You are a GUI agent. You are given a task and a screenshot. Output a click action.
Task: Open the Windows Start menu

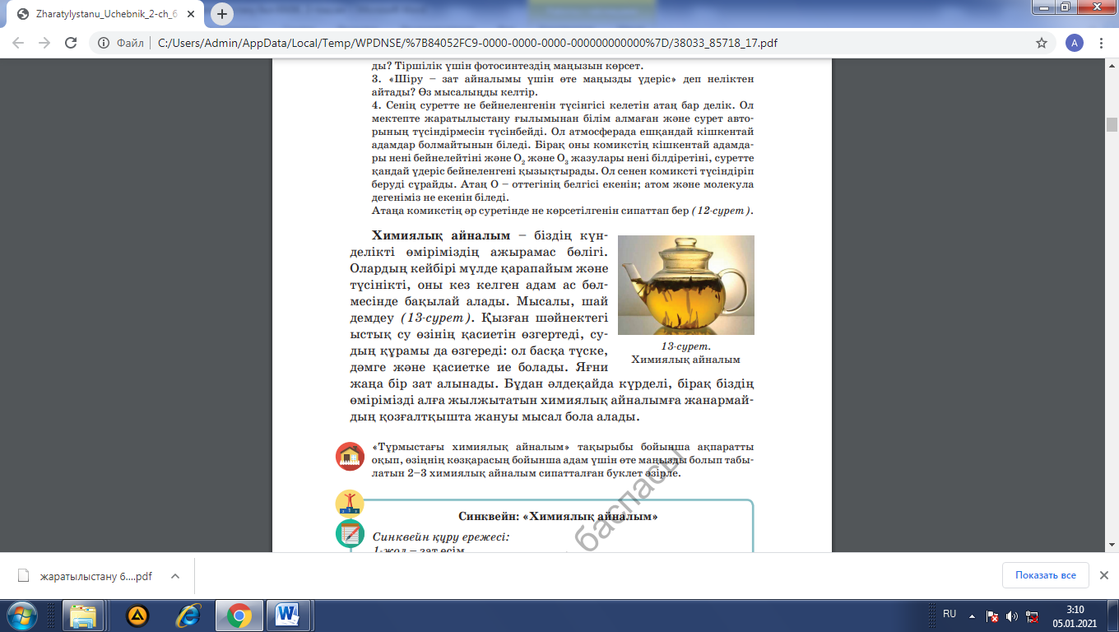(x=21, y=615)
